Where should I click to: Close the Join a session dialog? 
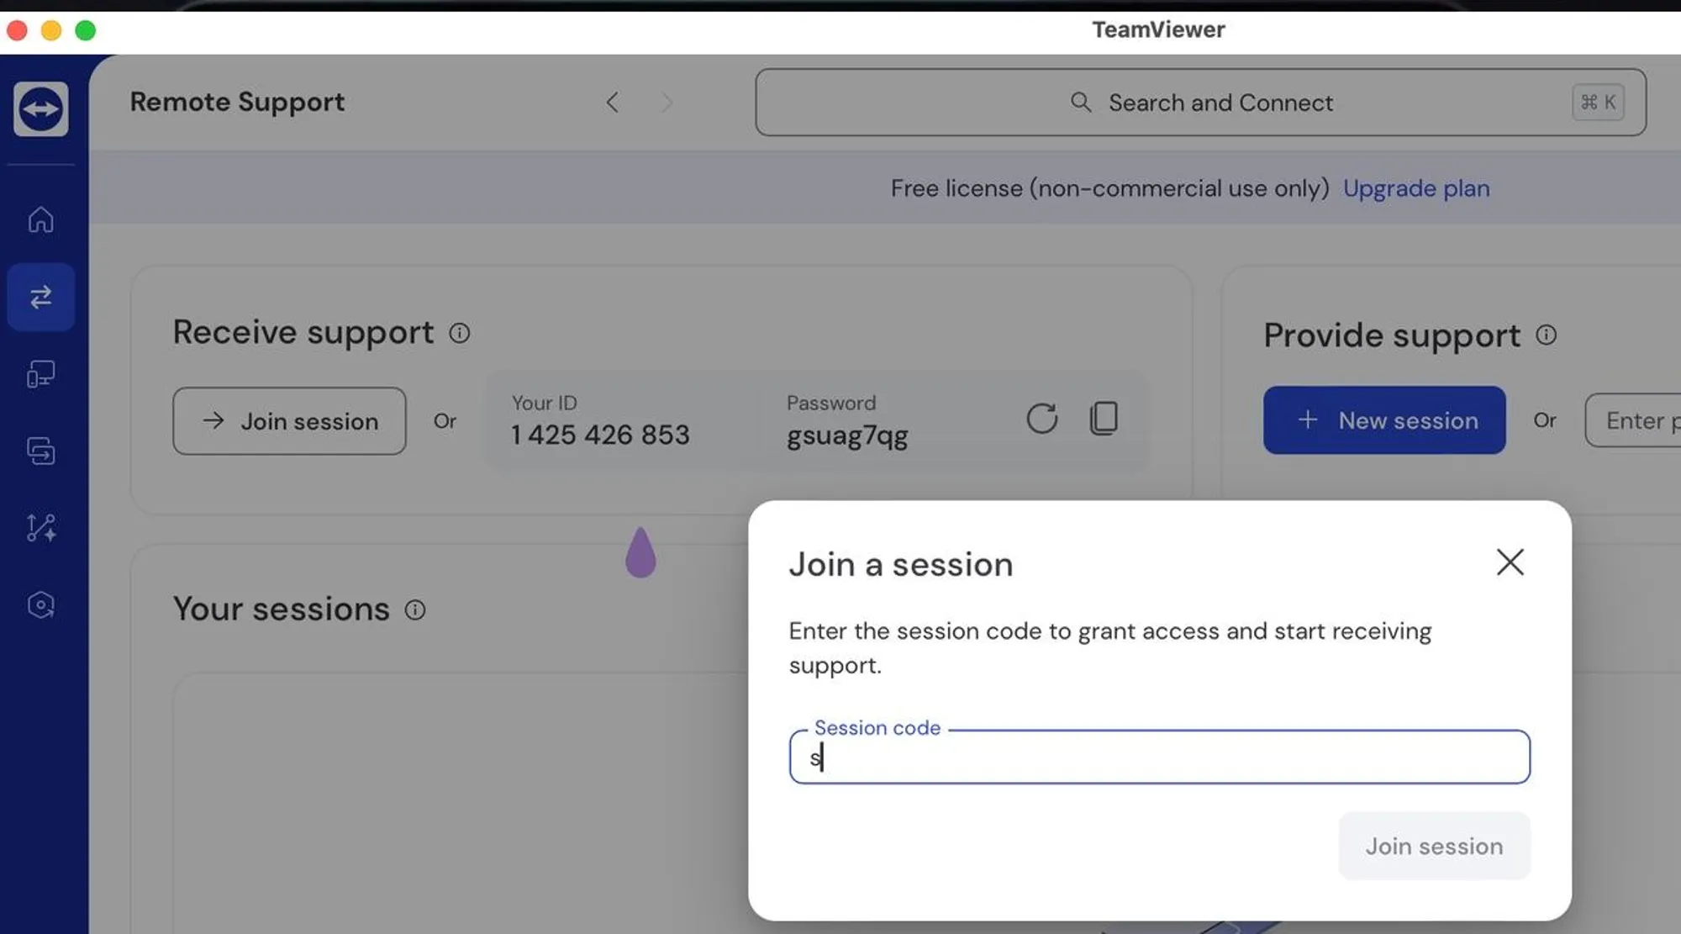coord(1510,562)
